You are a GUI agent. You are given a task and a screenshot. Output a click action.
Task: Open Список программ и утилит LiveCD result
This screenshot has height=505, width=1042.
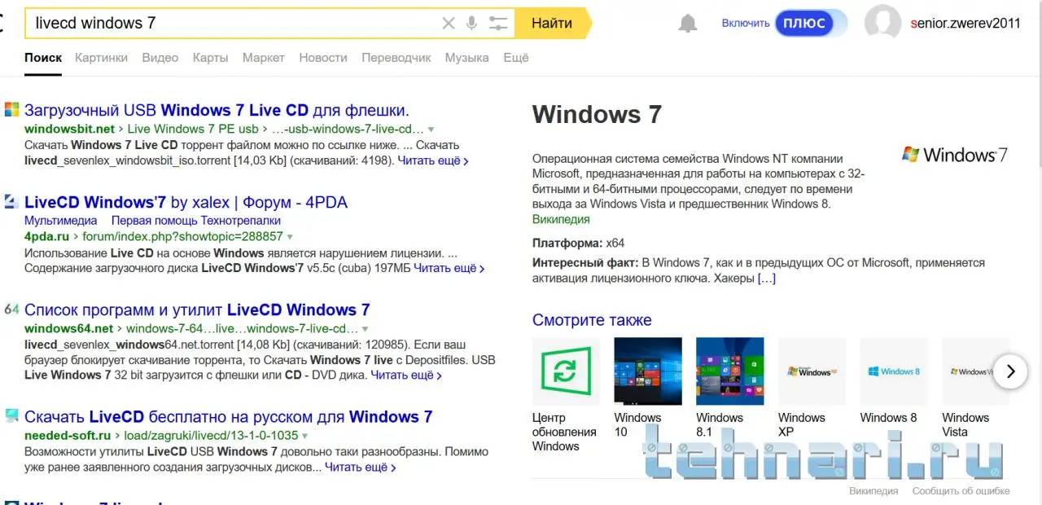point(197,310)
